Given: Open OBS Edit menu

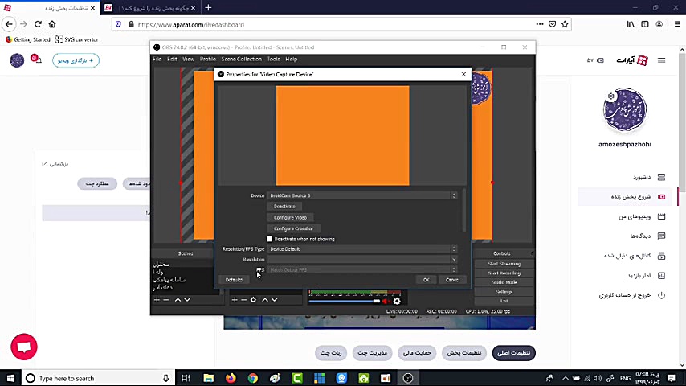Looking at the screenshot, I should 172,60.
